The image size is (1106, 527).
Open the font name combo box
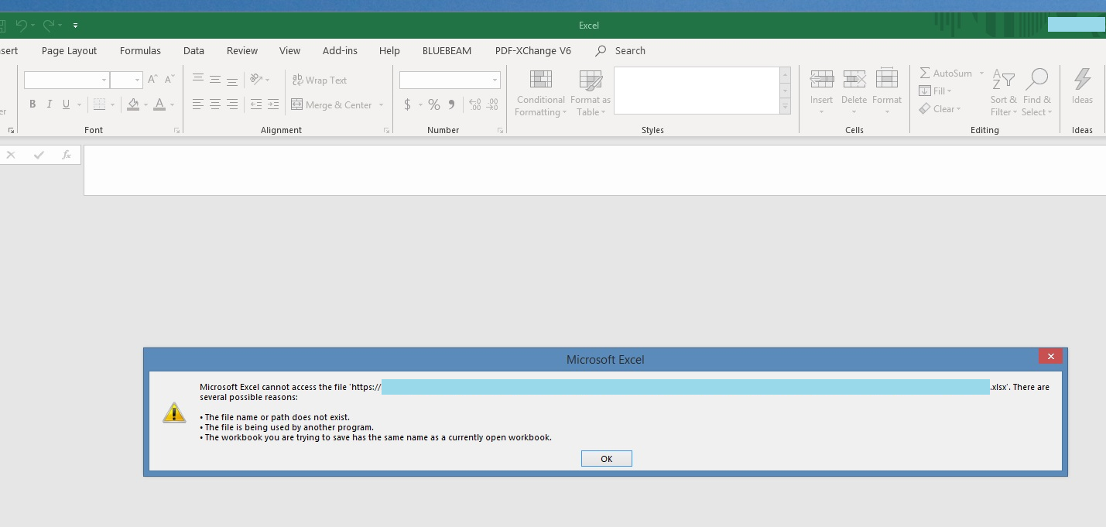(x=67, y=80)
